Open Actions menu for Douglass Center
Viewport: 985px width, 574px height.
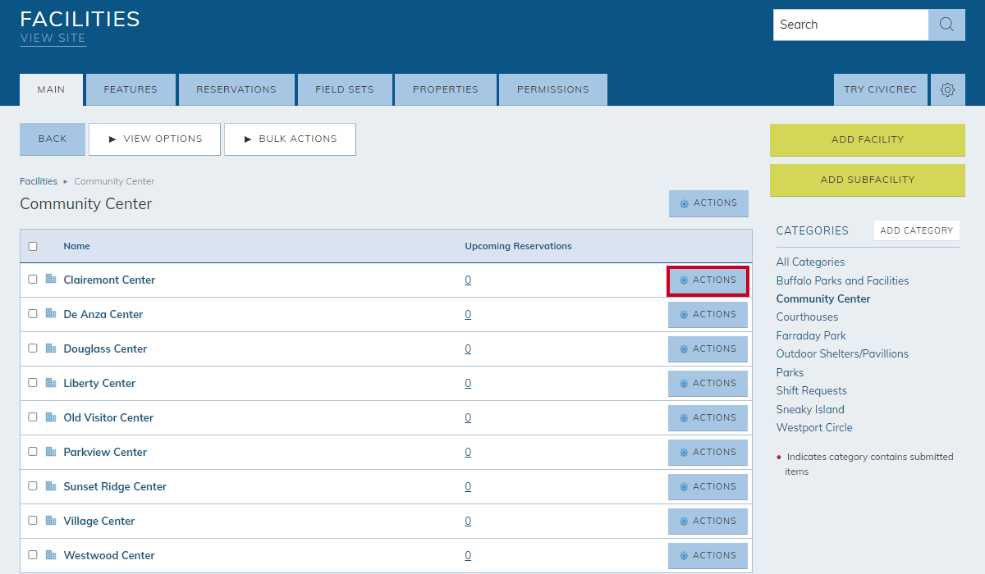pos(708,349)
